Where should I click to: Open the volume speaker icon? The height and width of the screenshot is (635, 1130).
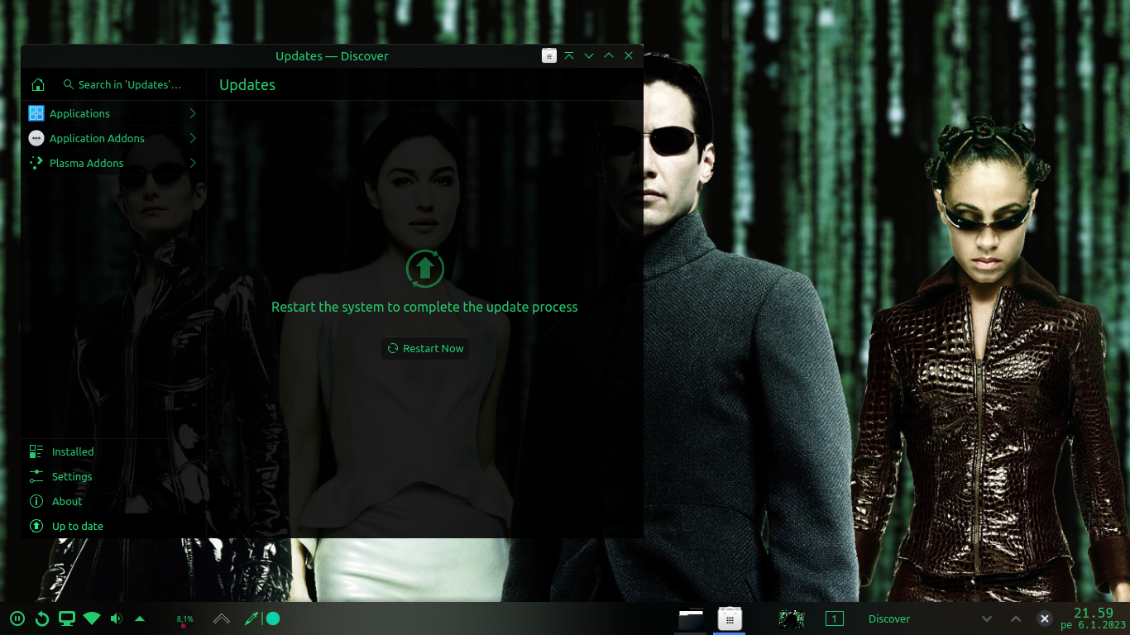tap(116, 618)
